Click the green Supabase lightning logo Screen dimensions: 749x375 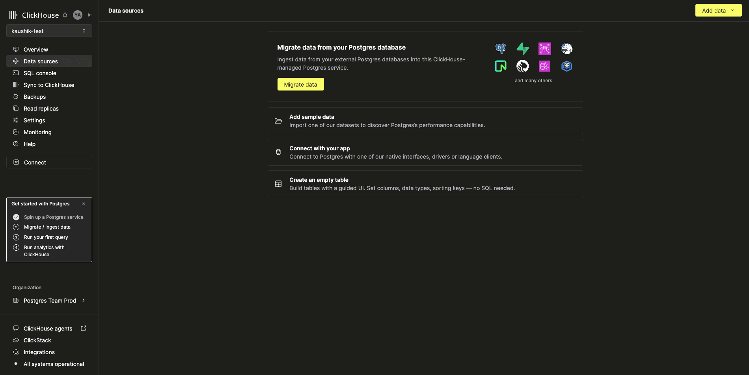point(523,49)
